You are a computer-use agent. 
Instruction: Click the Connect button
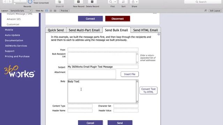click(x=90, y=19)
